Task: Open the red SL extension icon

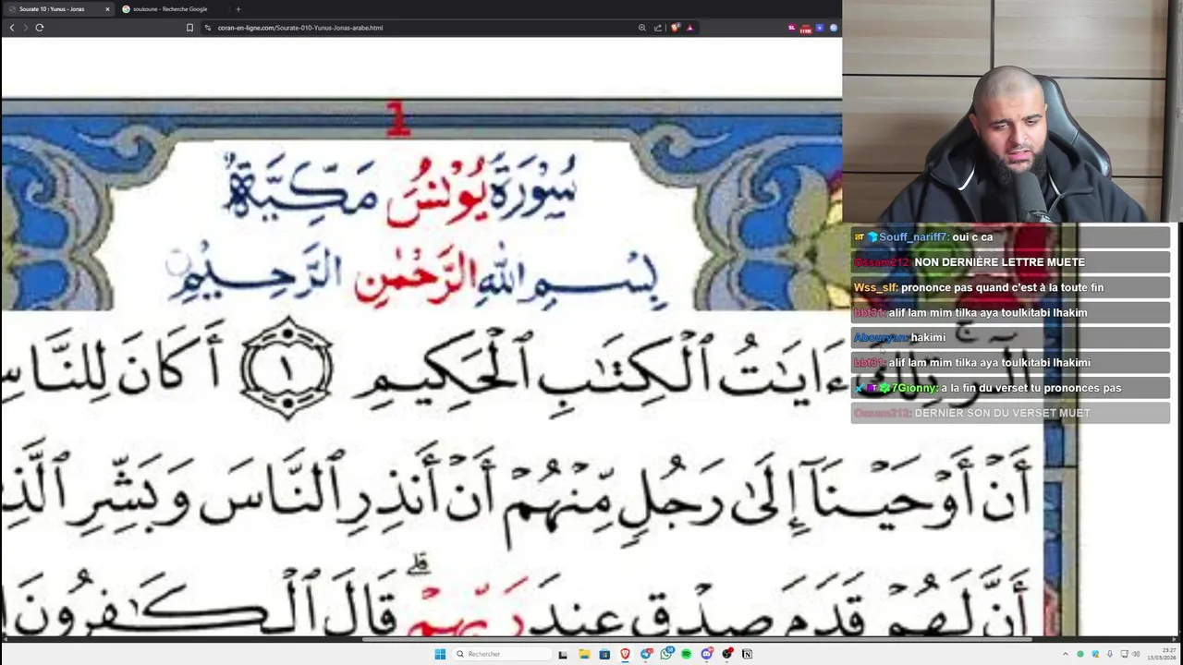Action: click(x=792, y=28)
